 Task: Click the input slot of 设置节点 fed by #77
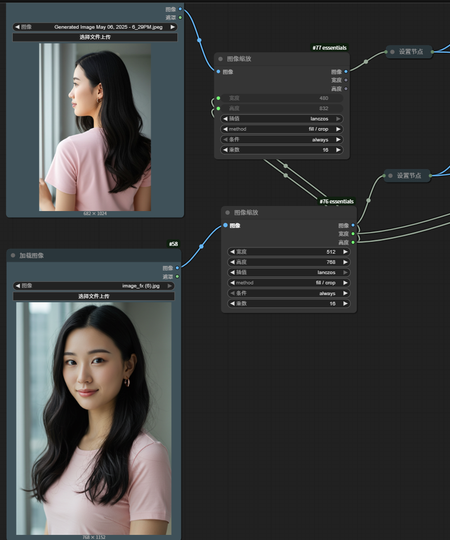pos(386,52)
